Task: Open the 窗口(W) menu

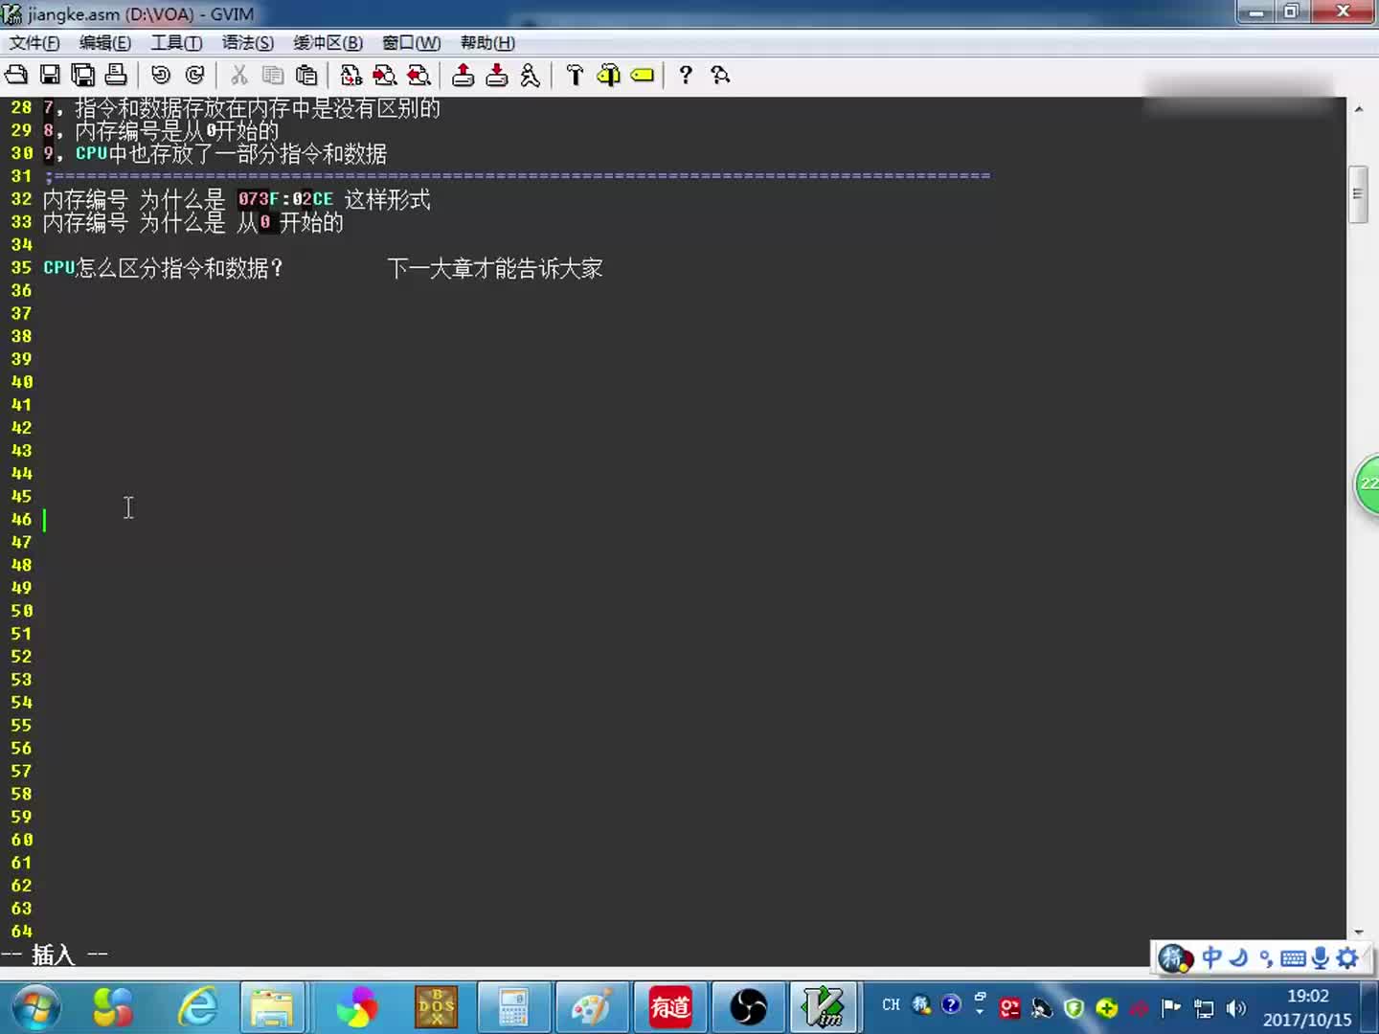Action: [x=412, y=42]
